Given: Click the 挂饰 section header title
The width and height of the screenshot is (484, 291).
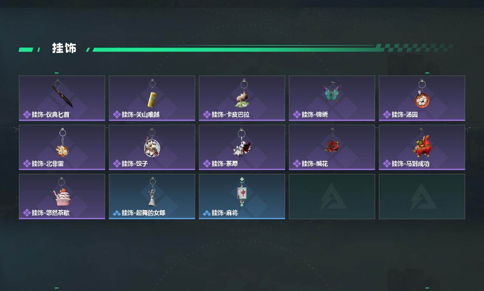Looking at the screenshot, I should (x=64, y=48).
